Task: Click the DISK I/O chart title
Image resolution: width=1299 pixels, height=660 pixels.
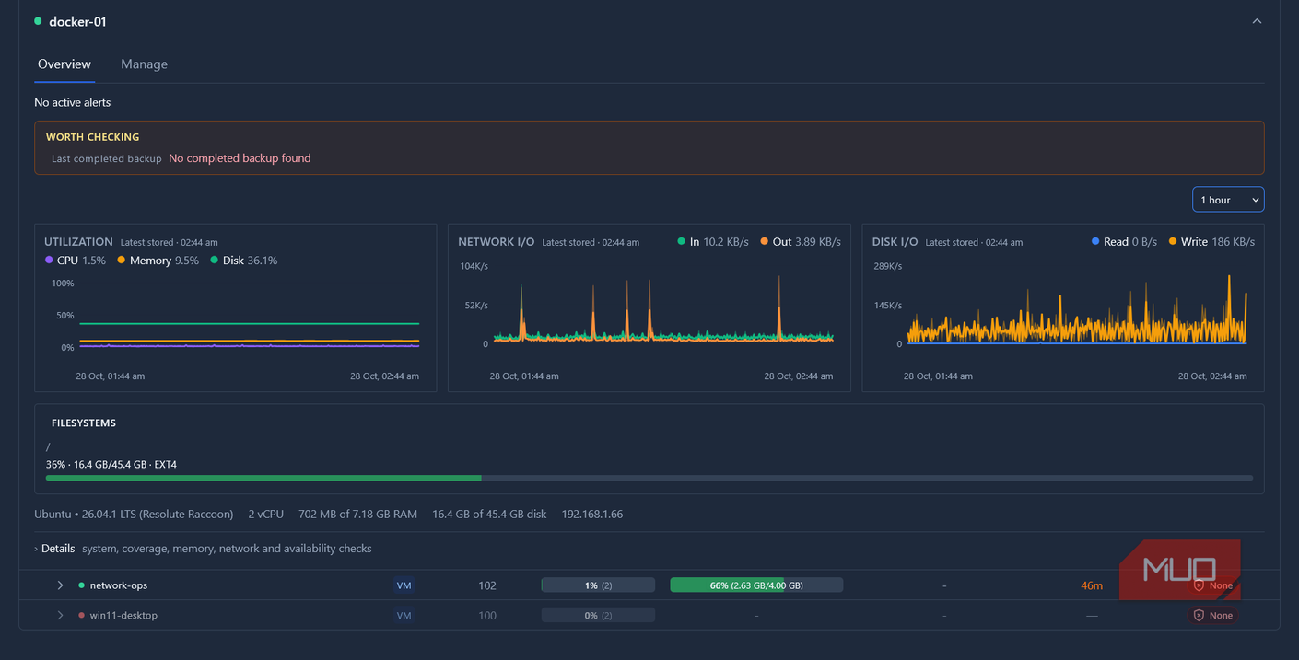Action: (895, 242)
